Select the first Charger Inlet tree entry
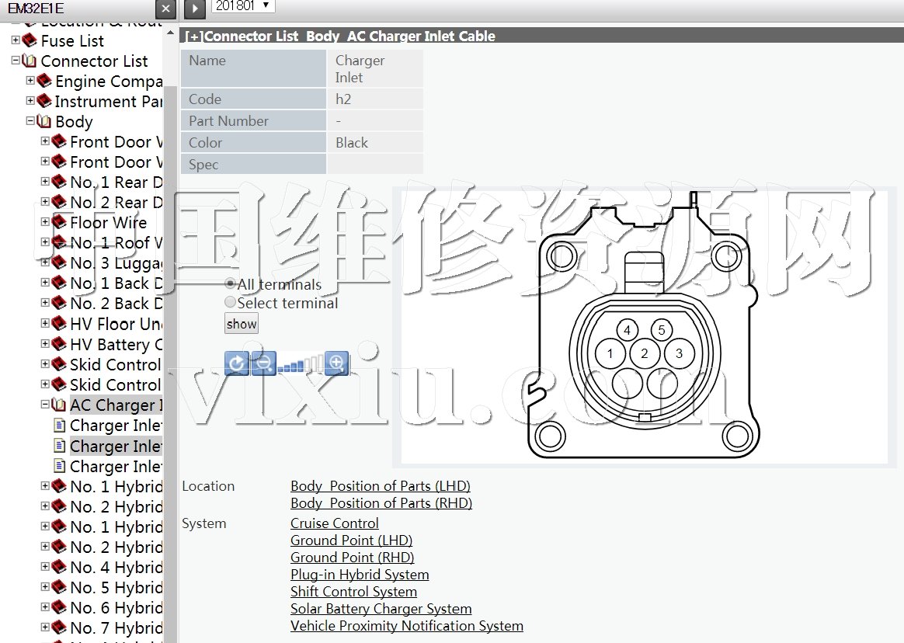This screenshot has width=904, height=643. [x=115, y=426]
